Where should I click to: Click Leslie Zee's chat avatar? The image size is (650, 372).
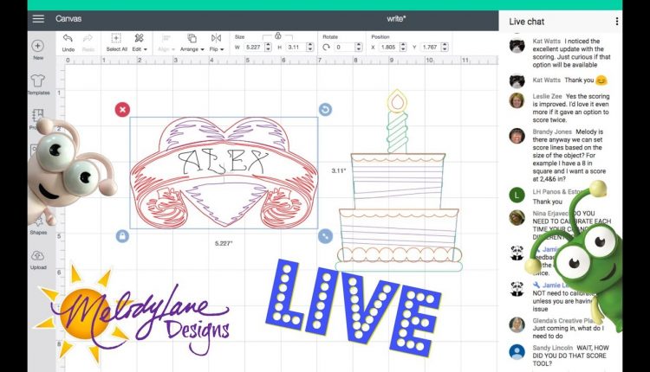coord(517,100)
